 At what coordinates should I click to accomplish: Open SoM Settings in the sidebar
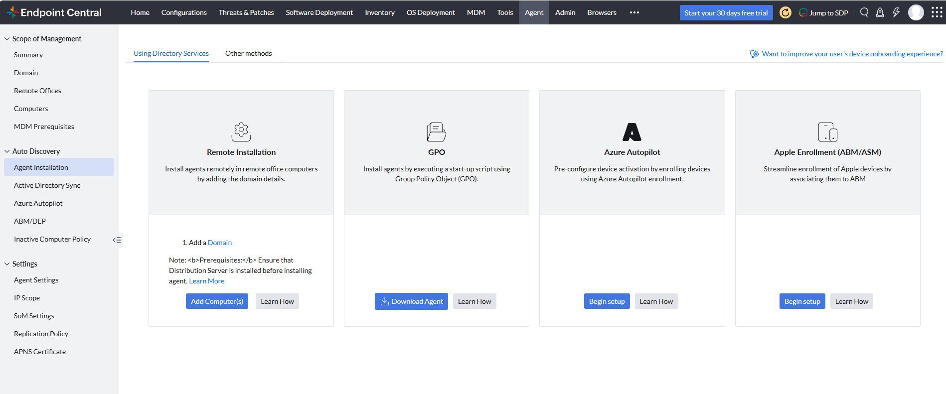point(34,316)
